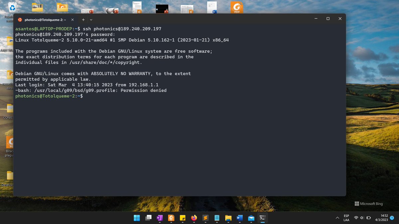
Task: Minimize the terminal window
Action: coord(316,19)
